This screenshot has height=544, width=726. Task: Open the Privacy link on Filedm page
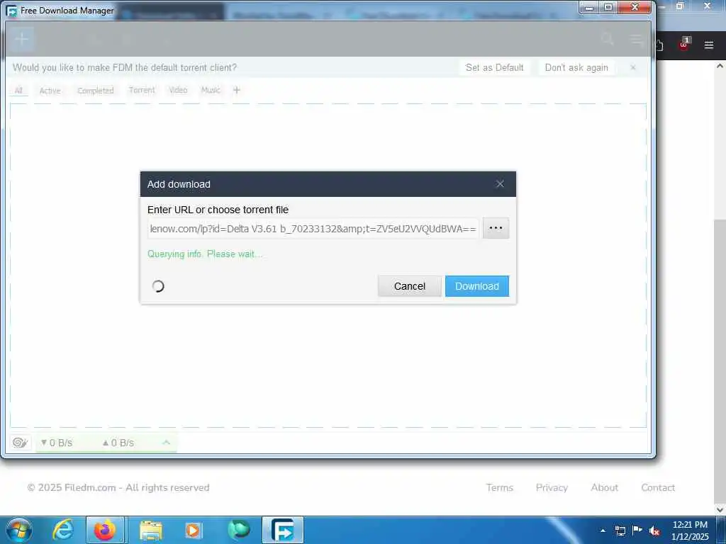coord(552,487)
